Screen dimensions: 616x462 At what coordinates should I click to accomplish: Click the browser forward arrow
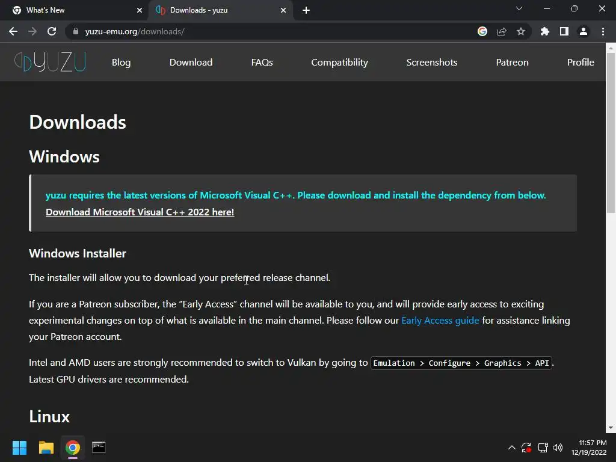(32, 31)
